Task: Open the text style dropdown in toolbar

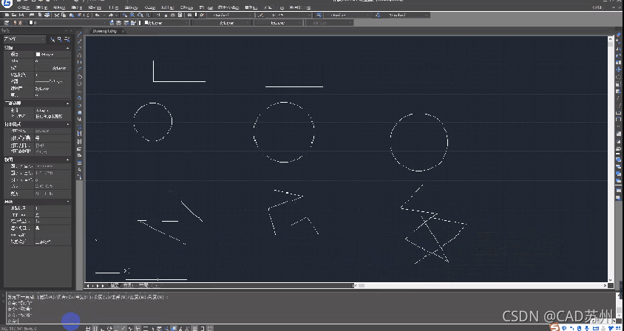Action: pyautogui.click(x=231, y=15)
